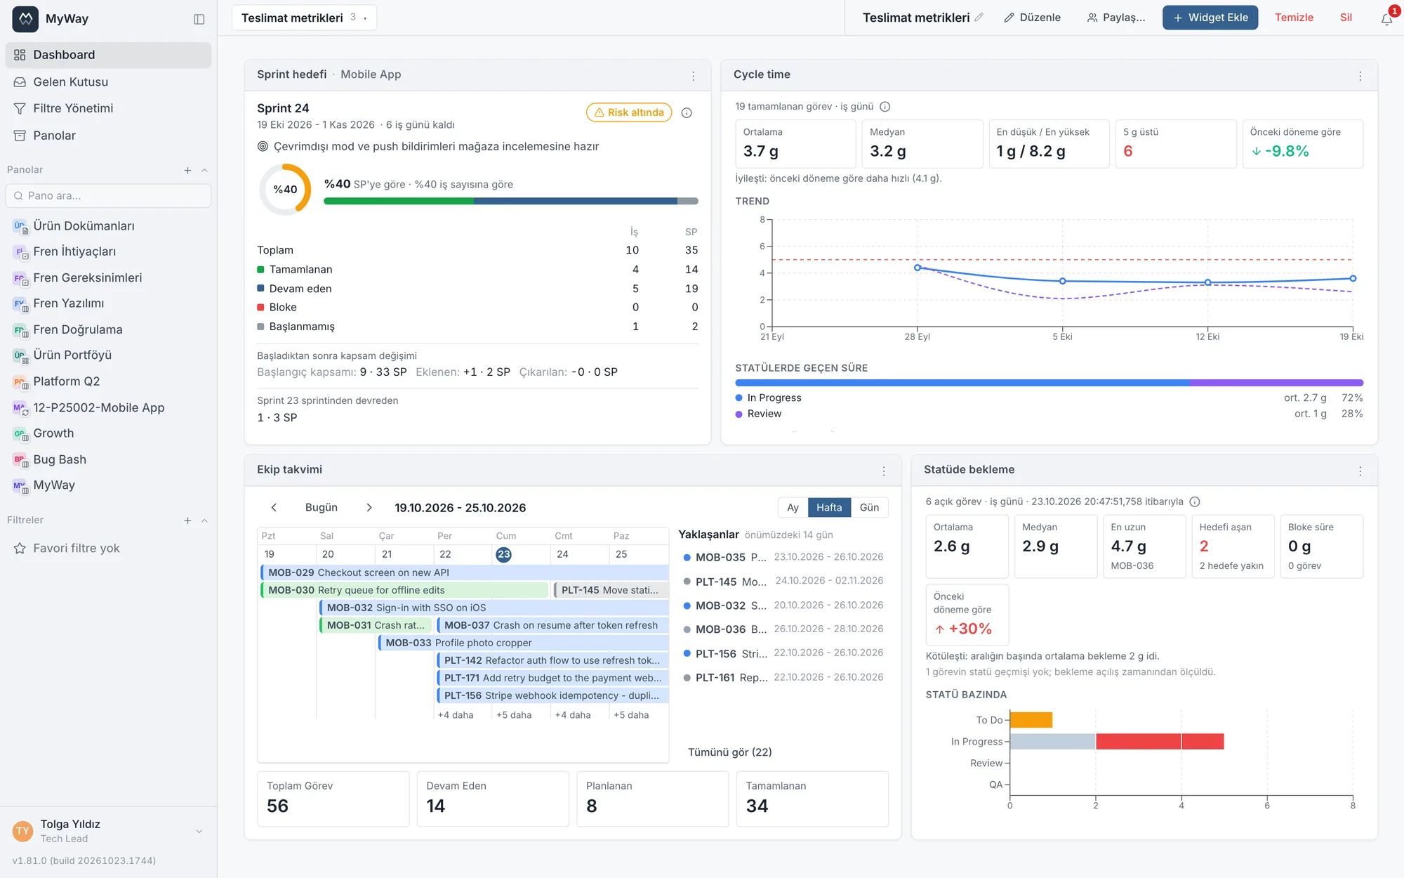
Task: Click the pencil icon next to Teslimat metrikleri title
Action: point(979,18)
